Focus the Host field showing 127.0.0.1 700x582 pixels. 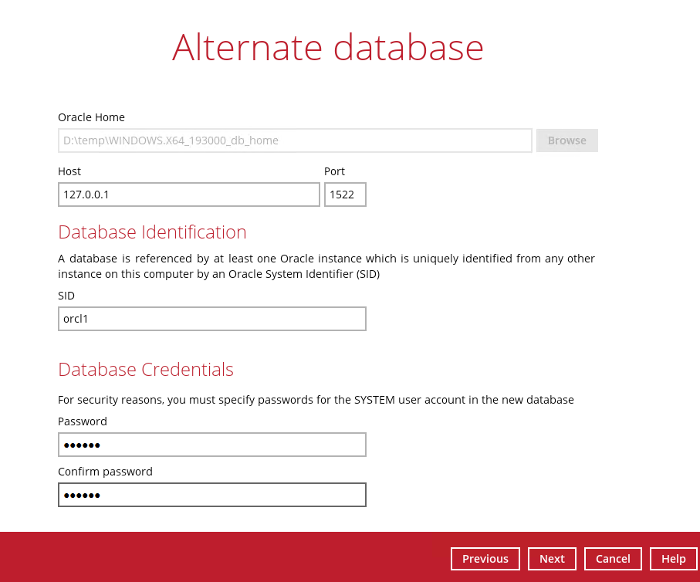(189, 195)
